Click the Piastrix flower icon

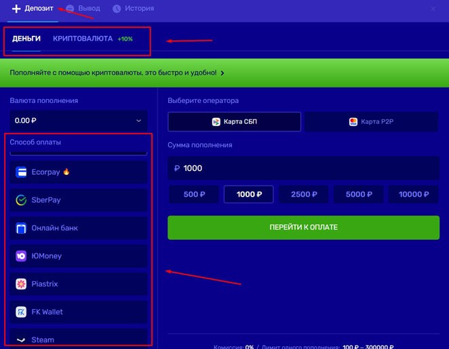pyautogui.click(x=21, y=284)
